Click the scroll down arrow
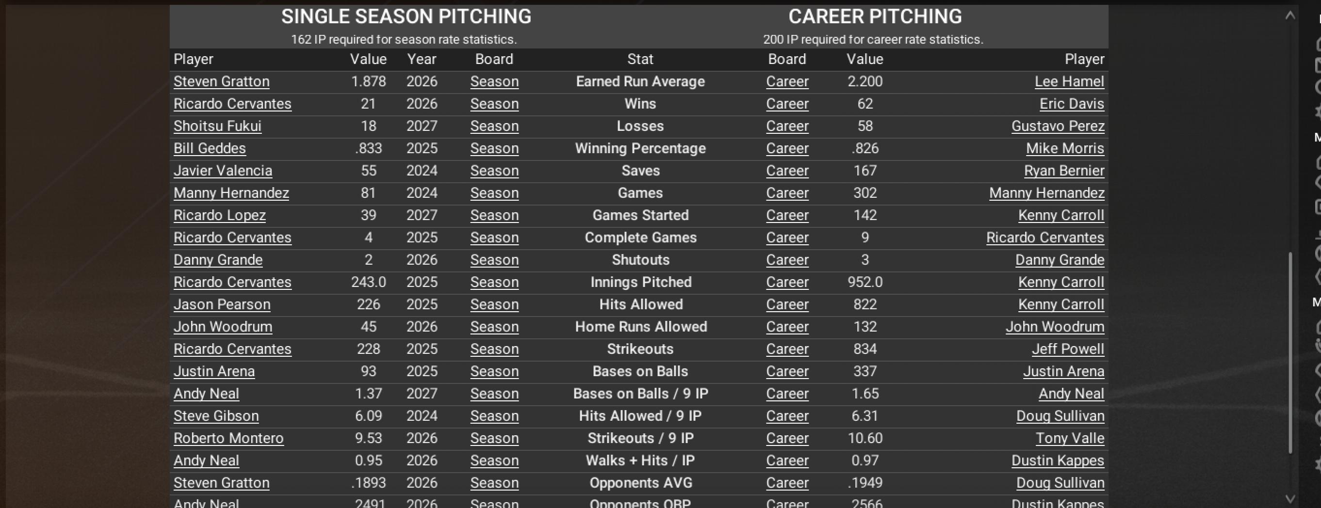The height and width of the screenshot is (508, 1321). (x=1290, y=498)
